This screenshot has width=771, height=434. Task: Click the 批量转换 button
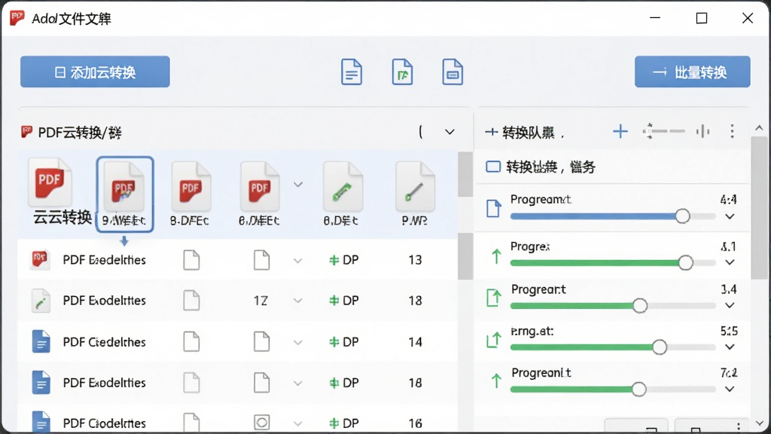693,72
